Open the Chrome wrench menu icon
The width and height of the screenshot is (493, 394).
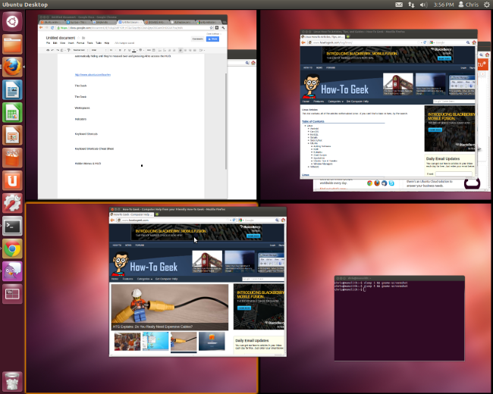coord(223,27)
